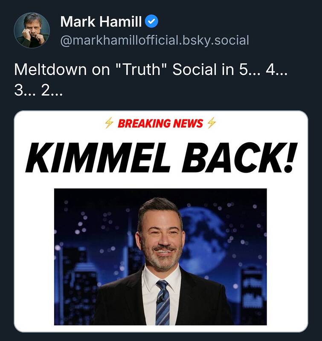Screen dimensions: 322x341
Task: Open Mark Hamill's profile avatar
Action: pos(32,30)
